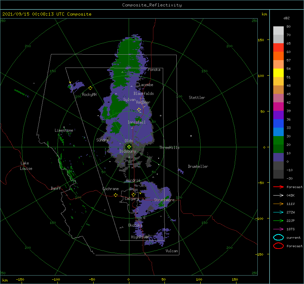
Task: Click the Airdrie label
Action: click(133, 180)
